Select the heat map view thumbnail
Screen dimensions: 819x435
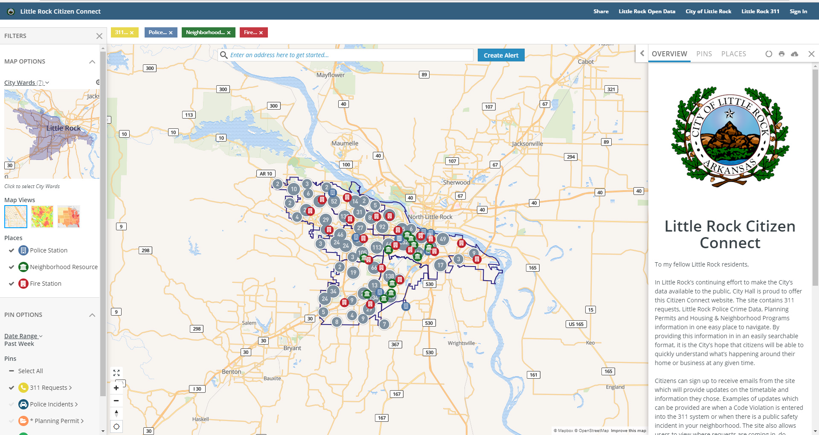coord(42,217)
